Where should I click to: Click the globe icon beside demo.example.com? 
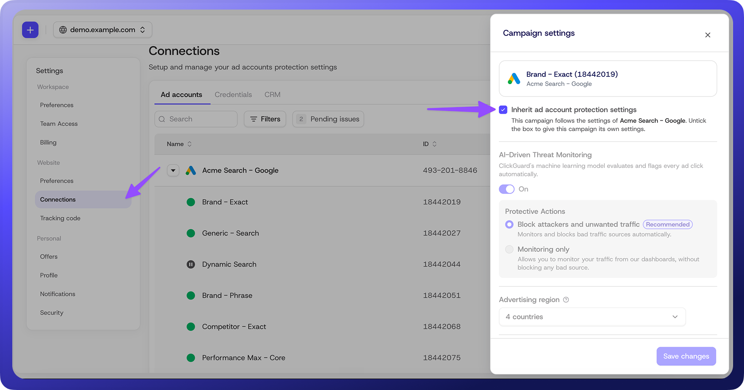[x=63, y=30]
